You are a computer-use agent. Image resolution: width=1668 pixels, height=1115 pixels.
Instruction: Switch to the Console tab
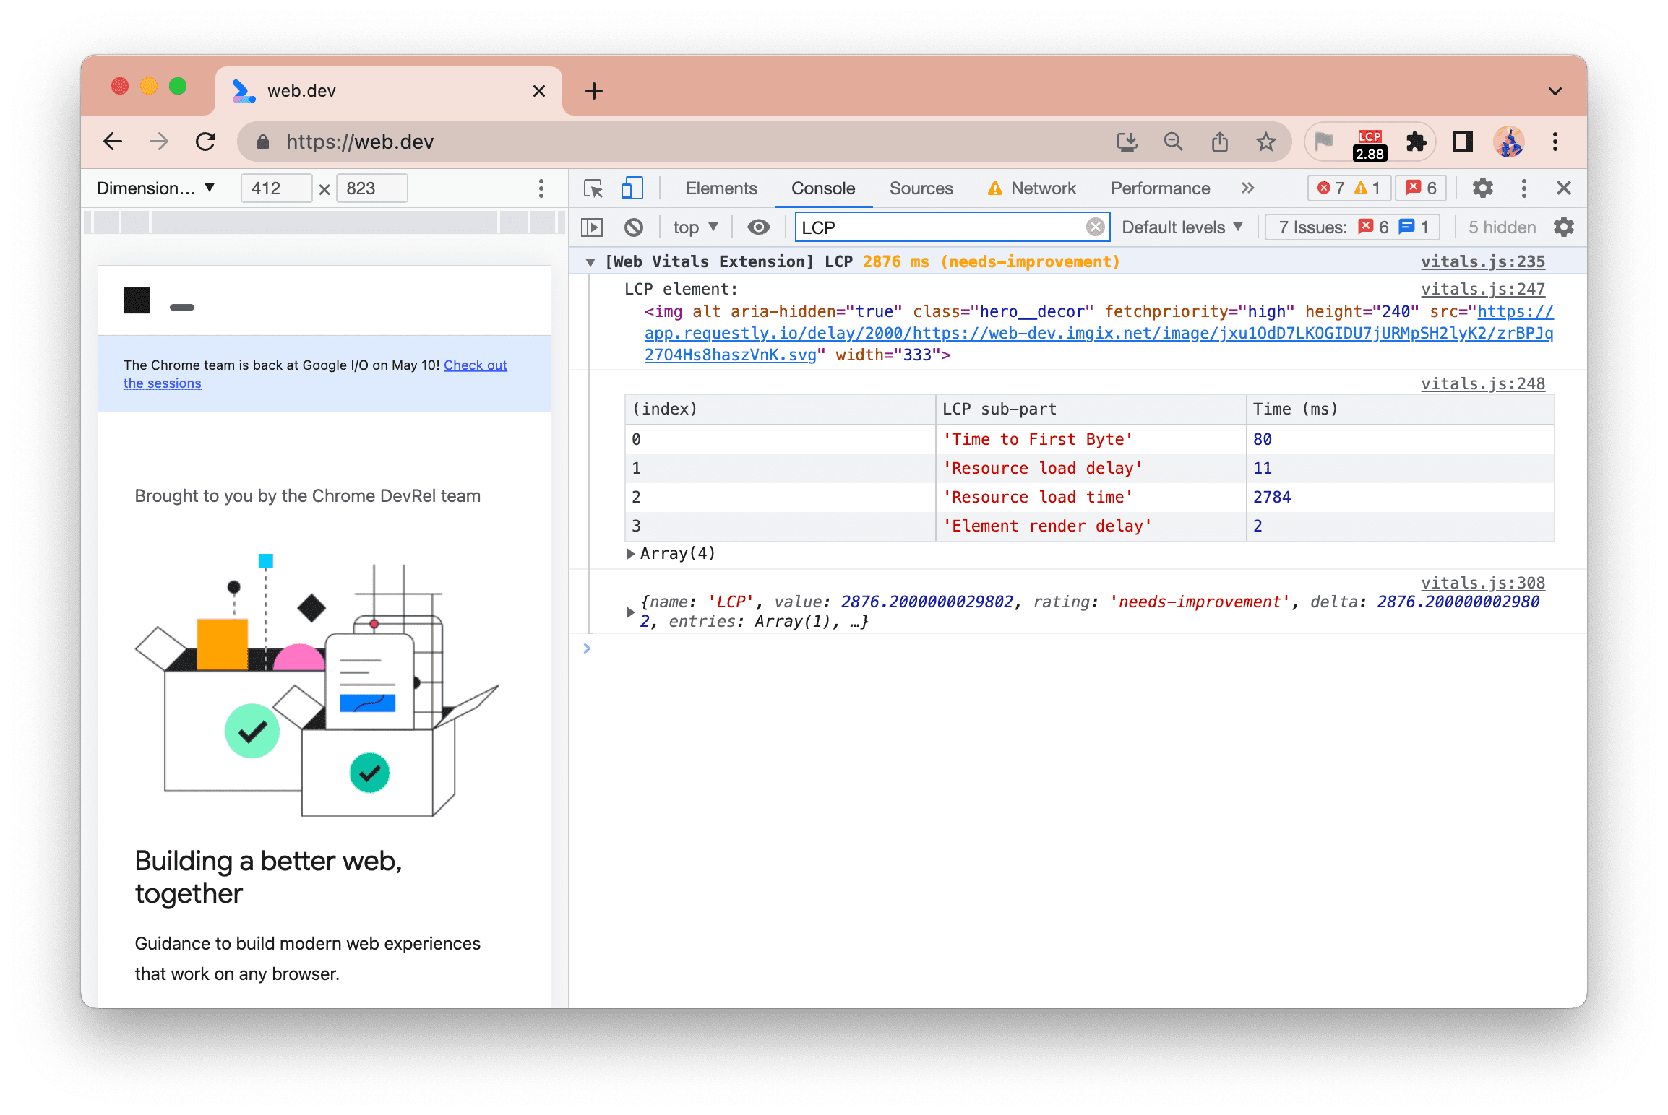[822, 186]
